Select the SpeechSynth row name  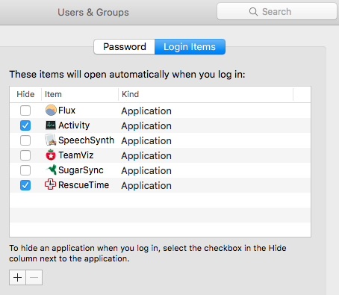[86, 140]
